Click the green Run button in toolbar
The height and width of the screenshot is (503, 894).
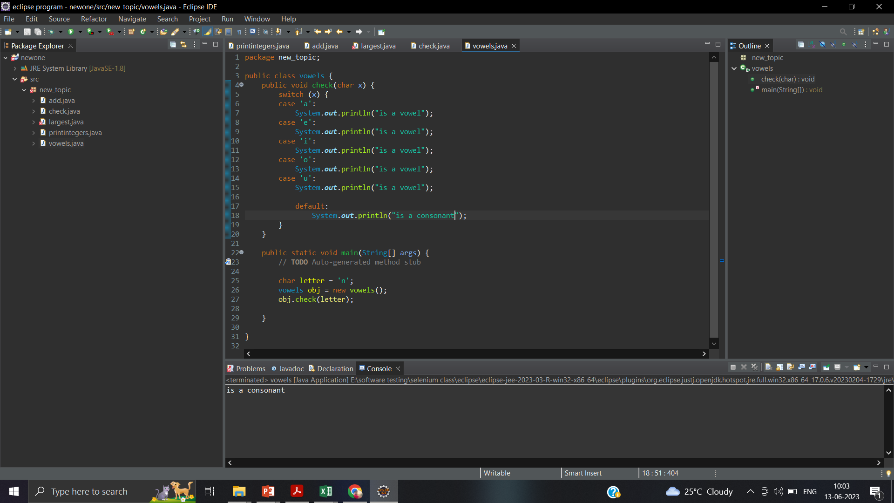point(71,32)
